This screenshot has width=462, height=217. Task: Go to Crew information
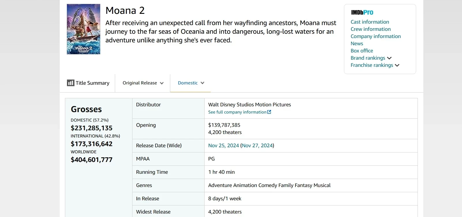371,29
